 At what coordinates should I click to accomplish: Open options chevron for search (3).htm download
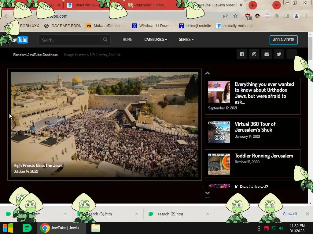click(x=136, y=214)
